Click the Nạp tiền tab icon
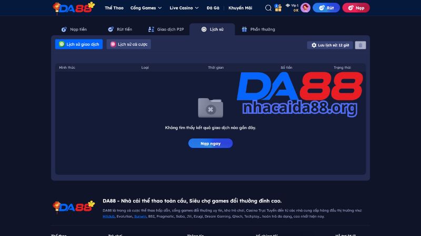This screenshot has width=421, height=236. pyautogui.click(x=64, y=29)
